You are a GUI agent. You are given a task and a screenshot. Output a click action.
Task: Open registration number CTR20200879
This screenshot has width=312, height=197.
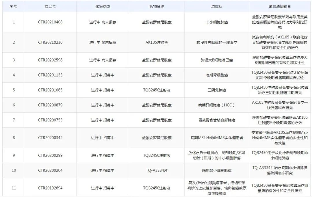(50, 105)
